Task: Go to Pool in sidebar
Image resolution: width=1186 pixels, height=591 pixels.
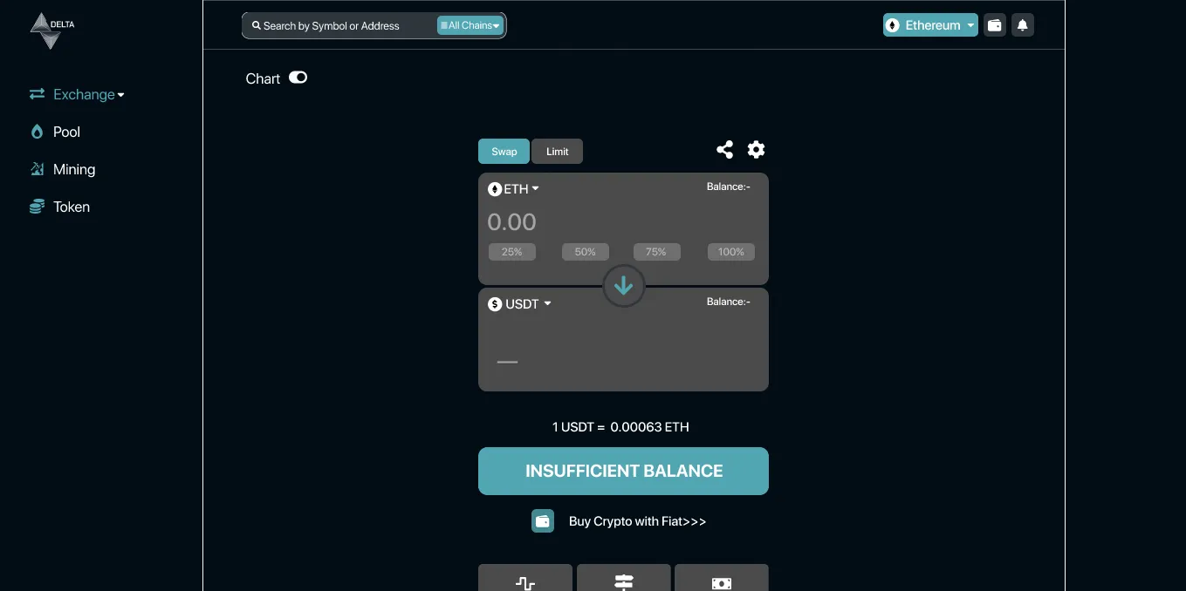Action: (66, 132)
